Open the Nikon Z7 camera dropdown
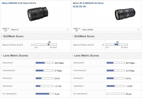This screenshot has width=142, height=98. pos(40,30)
